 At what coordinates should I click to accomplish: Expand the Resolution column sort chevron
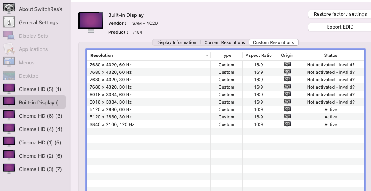[207, 56]
